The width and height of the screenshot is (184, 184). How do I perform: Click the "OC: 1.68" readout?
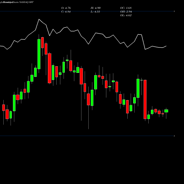point(126,8)
